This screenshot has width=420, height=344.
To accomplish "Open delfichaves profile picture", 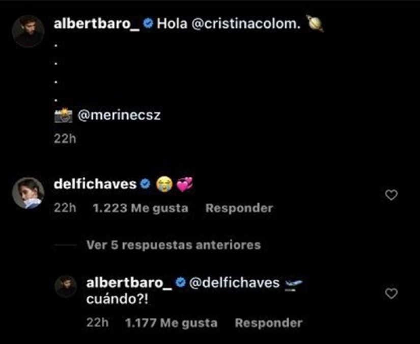I will [28, 193].
